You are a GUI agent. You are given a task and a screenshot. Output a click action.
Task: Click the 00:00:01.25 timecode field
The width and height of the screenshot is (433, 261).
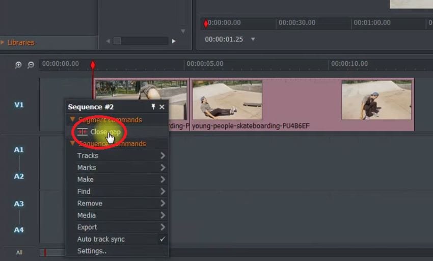coord(224,39)
